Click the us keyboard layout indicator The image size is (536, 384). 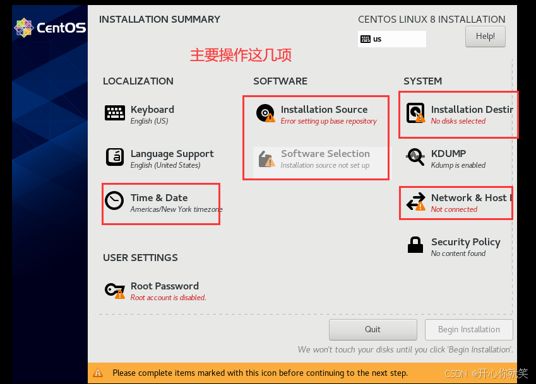pyautogui.click(x=391, y=39)
